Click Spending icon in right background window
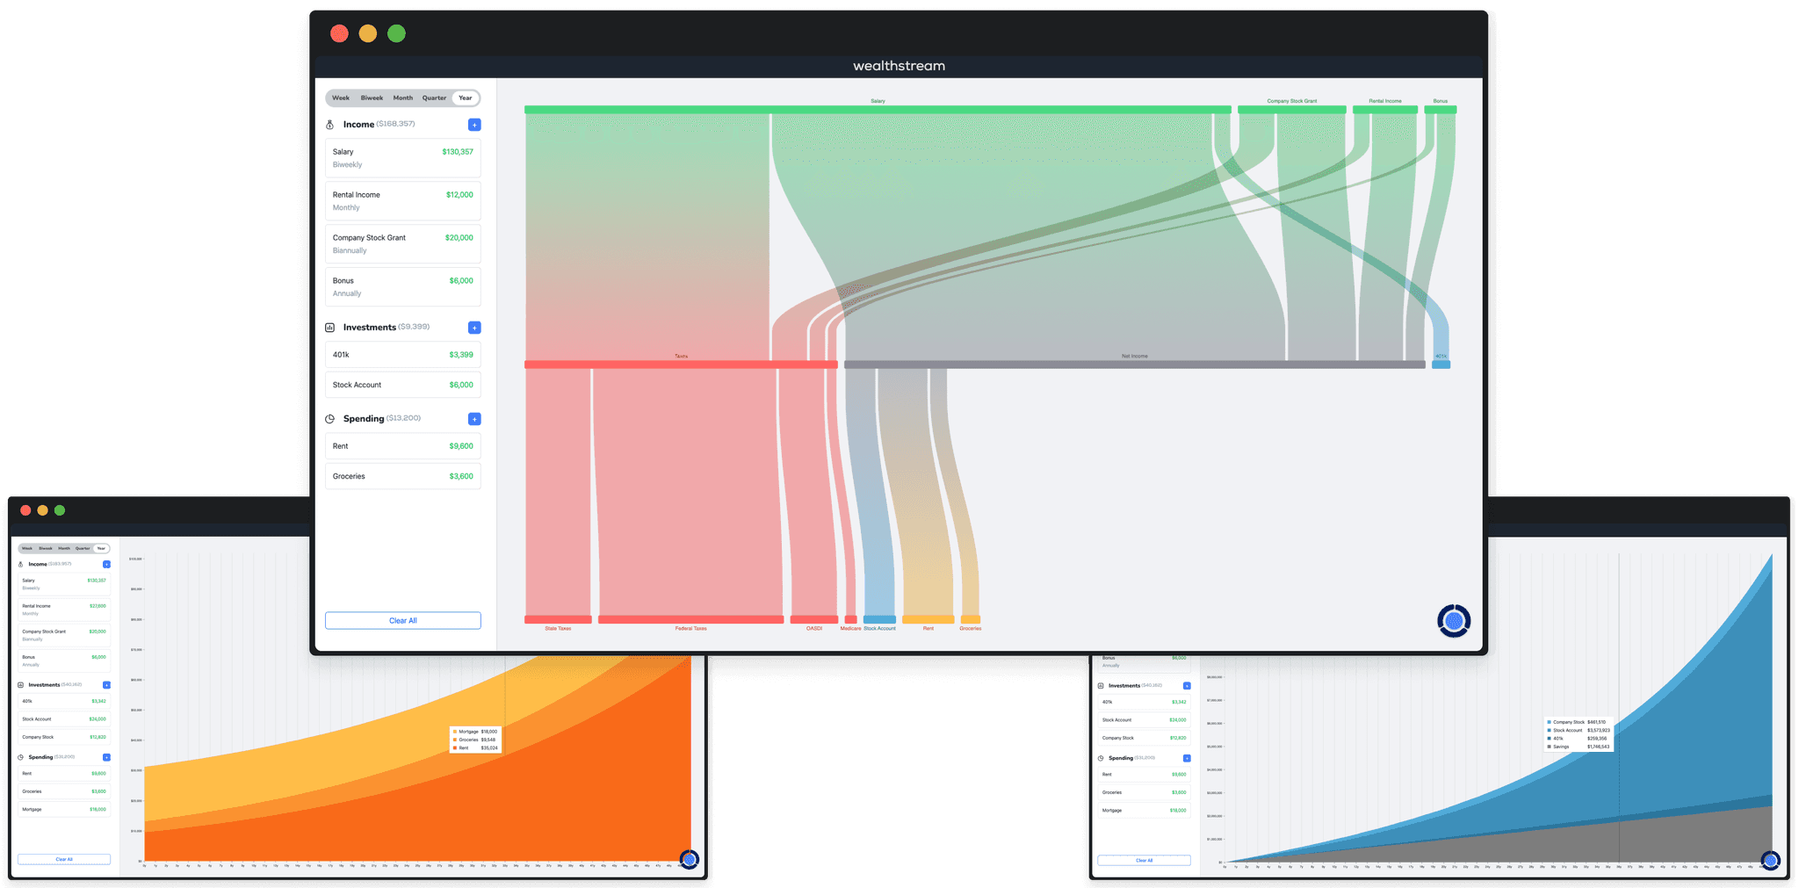Screen dimensions: 1799x888 (x=1101, y=758)
